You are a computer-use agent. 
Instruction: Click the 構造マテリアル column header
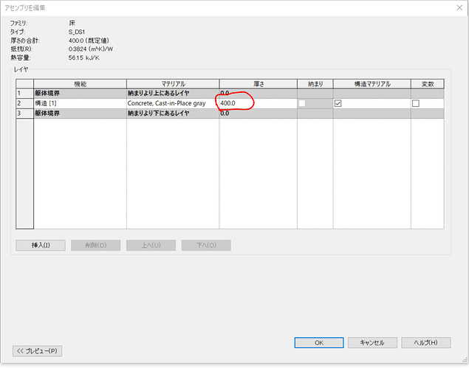tap(372, 84)
